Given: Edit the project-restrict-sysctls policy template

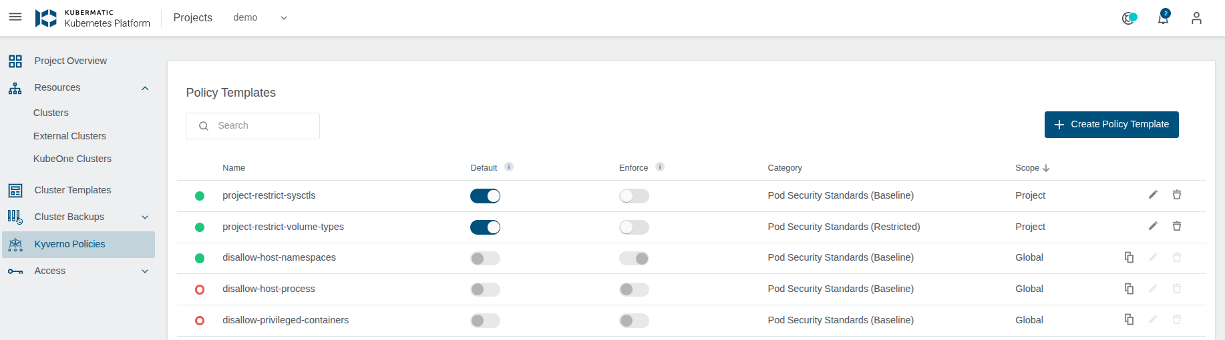Looking at the screenshot, I should coord(1153,195).
